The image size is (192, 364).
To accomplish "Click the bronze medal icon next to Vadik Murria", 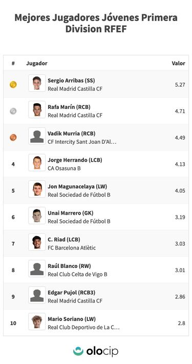I will [x=13, y=138].
